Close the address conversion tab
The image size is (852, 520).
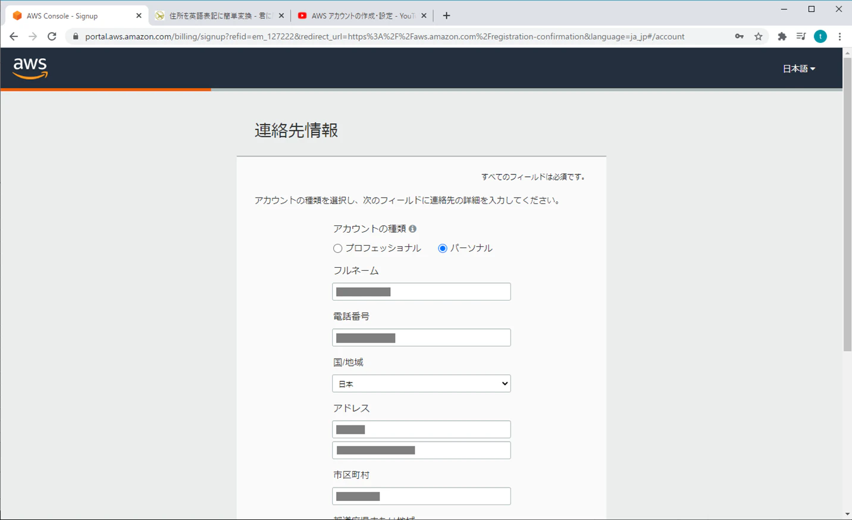click(281, 15)
